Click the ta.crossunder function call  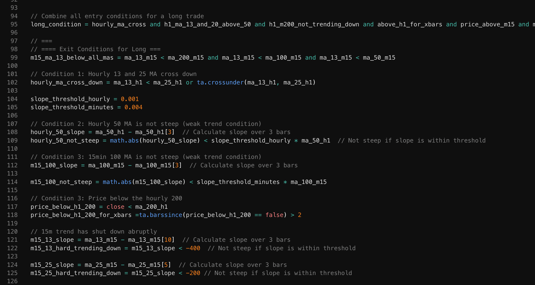[220, 82]
